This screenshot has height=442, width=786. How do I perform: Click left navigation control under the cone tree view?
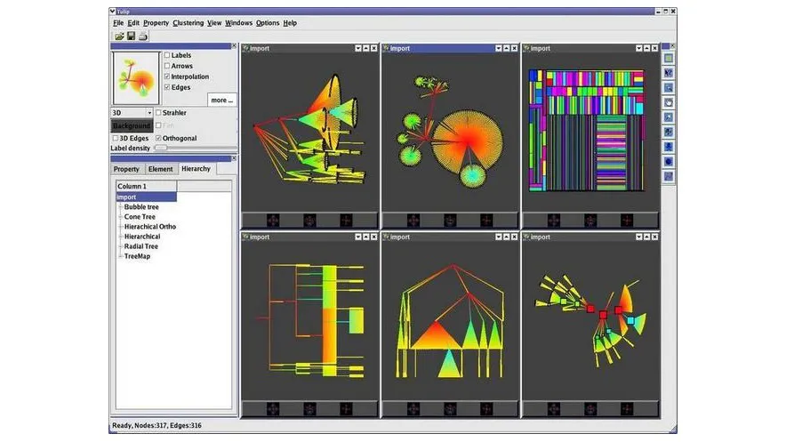(x=273, y=220)
